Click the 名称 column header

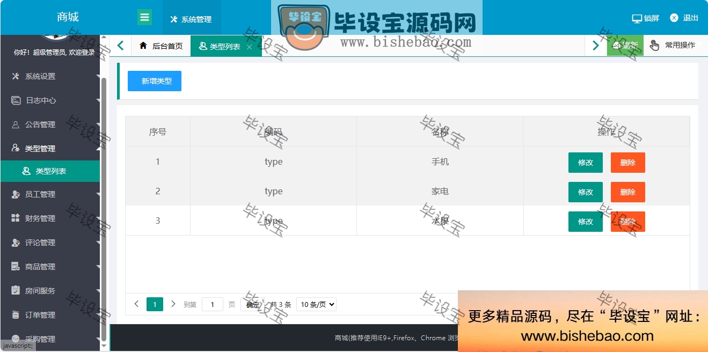(440, 131)
